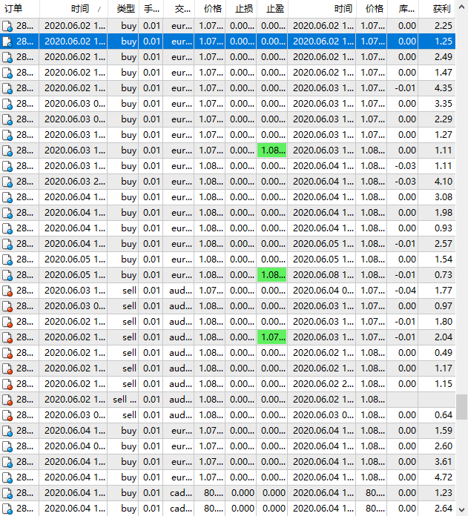This screenshot has height=516, width=468.
Task: Click the order icon in the 3.35 profit row
Action: pyautogui.click(x=7, y=104)
